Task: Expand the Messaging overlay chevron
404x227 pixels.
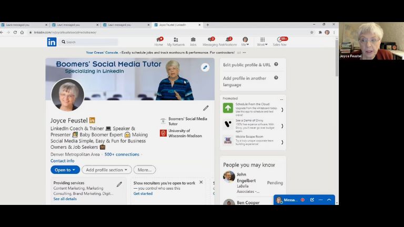Action: [329, 200]
